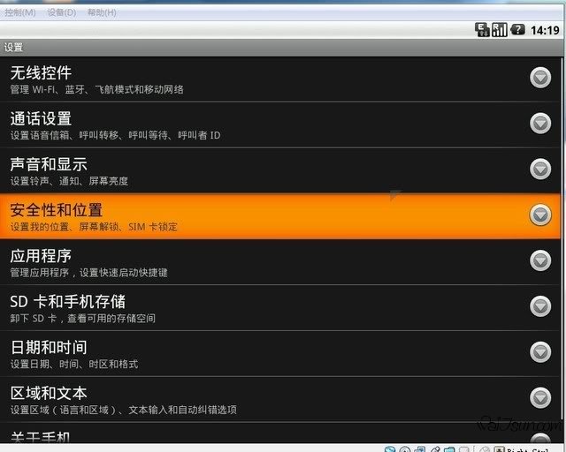Click the network data status icon
Screen dimensions: 566x452
[482, 29]
